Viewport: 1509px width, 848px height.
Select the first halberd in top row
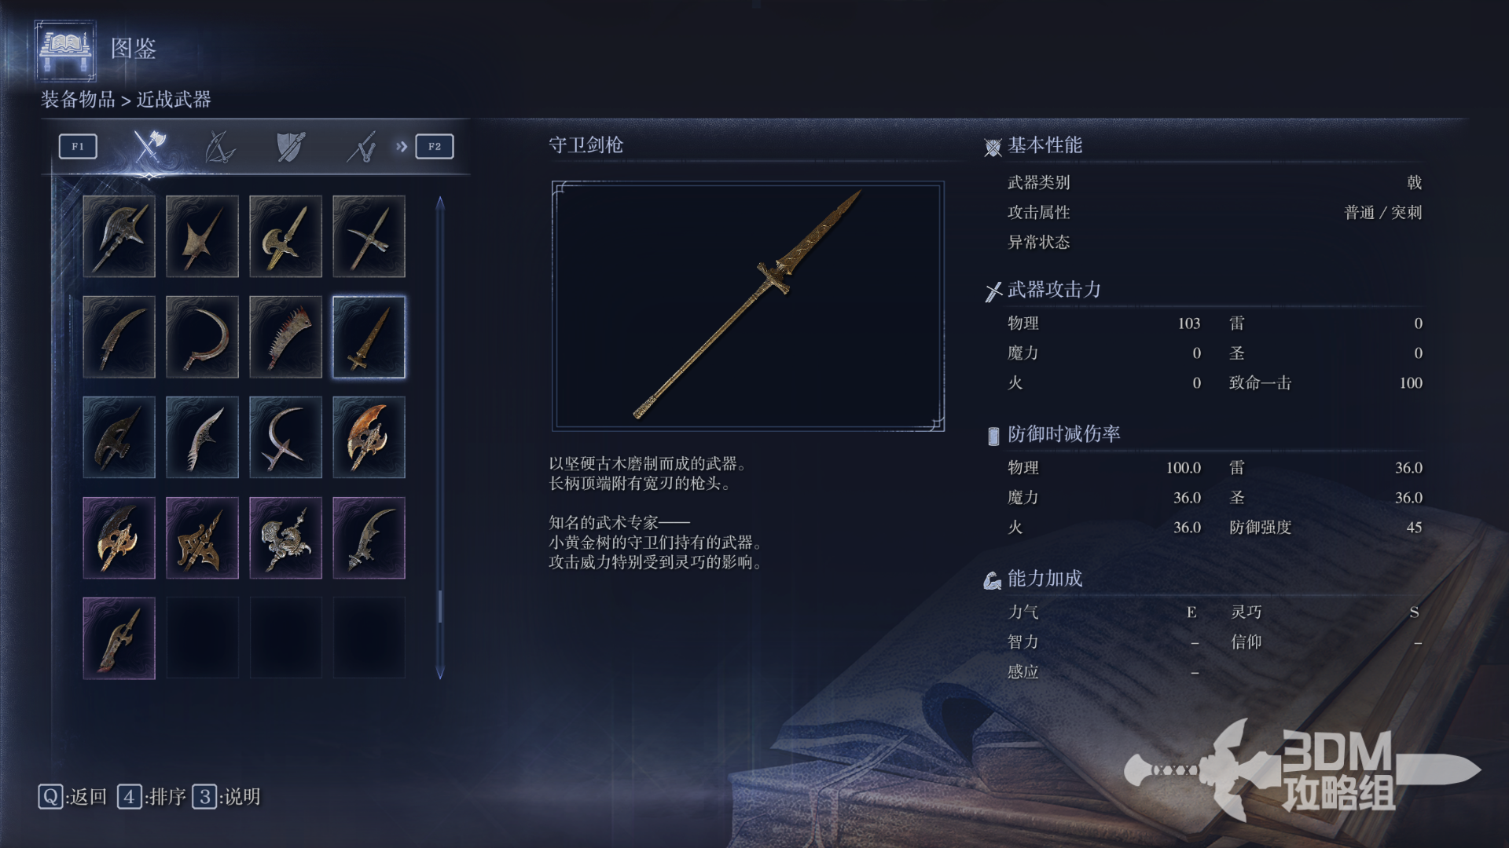[119, 236]
